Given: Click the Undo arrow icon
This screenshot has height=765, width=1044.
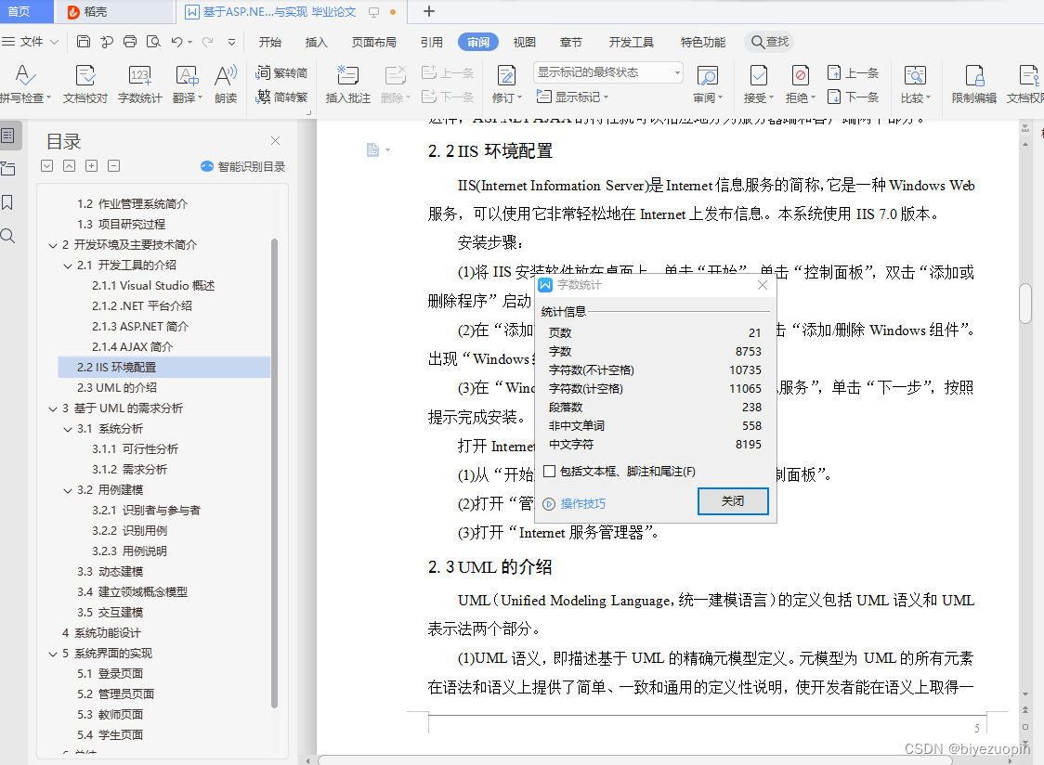Looking at the screenshot, I should [176, 42].
